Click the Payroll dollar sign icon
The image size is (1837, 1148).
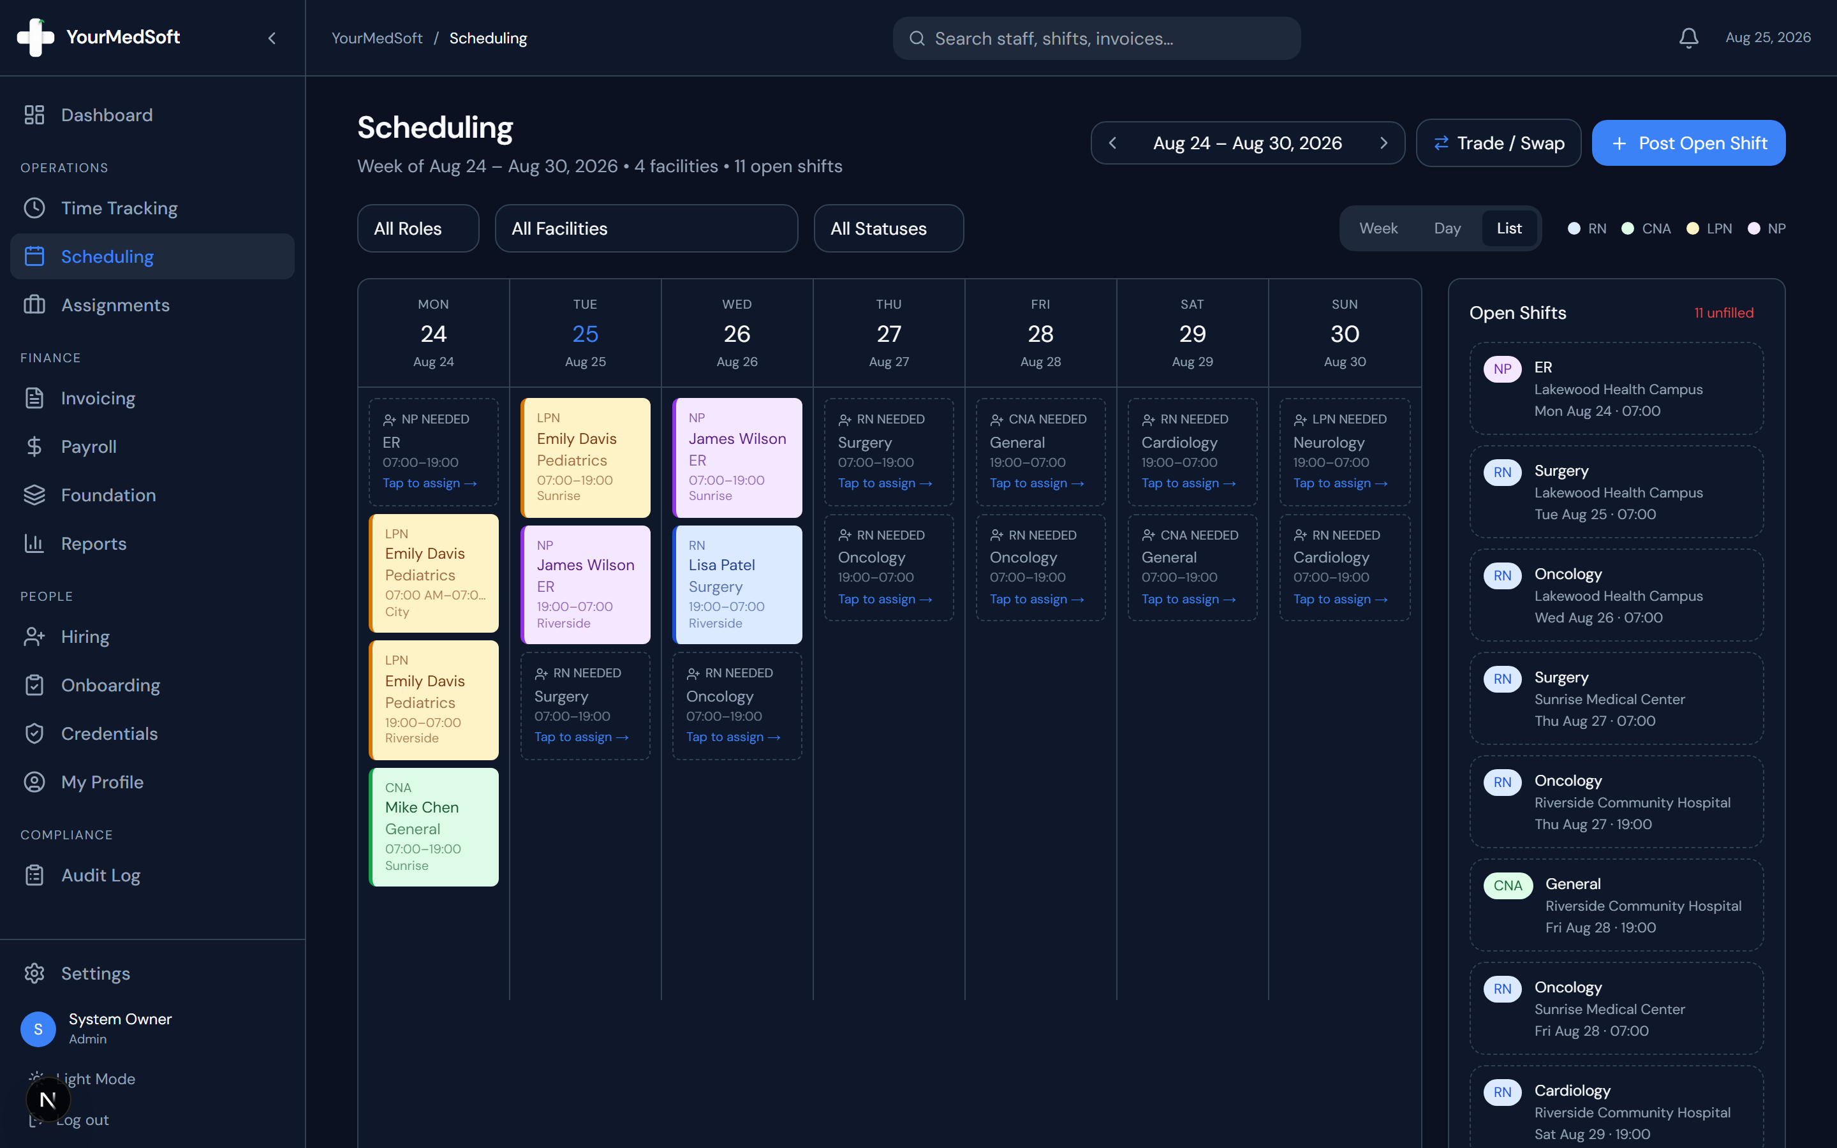[x=34, y=446]
